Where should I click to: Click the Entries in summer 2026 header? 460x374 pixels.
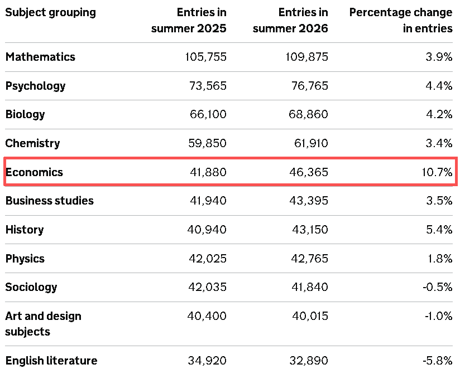(x=290, y=21)
